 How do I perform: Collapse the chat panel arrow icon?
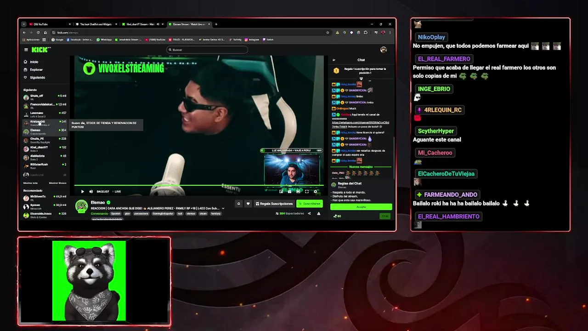[x=334, y=60]
